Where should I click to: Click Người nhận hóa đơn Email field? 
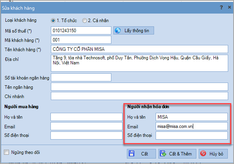pos(192,126)
